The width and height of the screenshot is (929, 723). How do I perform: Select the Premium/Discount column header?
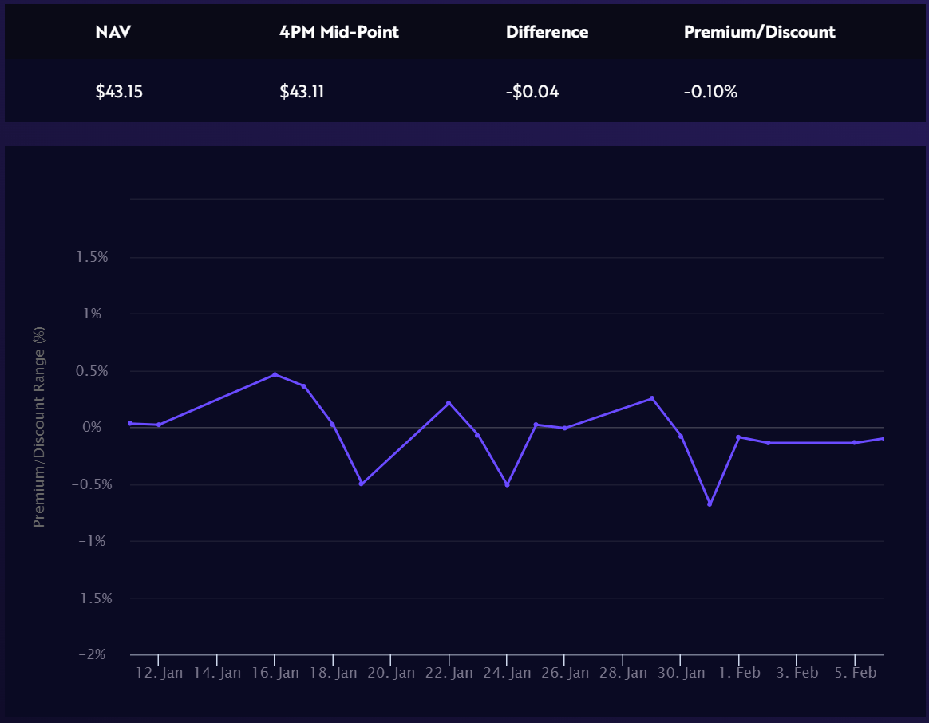(x=759, y=32)
